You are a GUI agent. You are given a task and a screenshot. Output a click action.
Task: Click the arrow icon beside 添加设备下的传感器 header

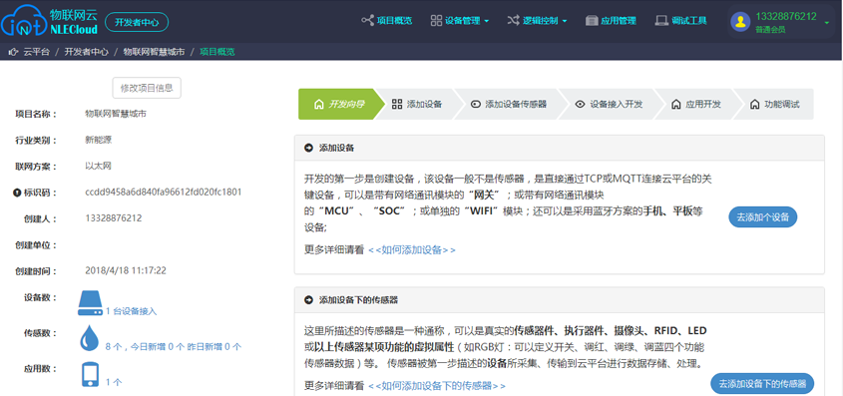click(308, 300)
